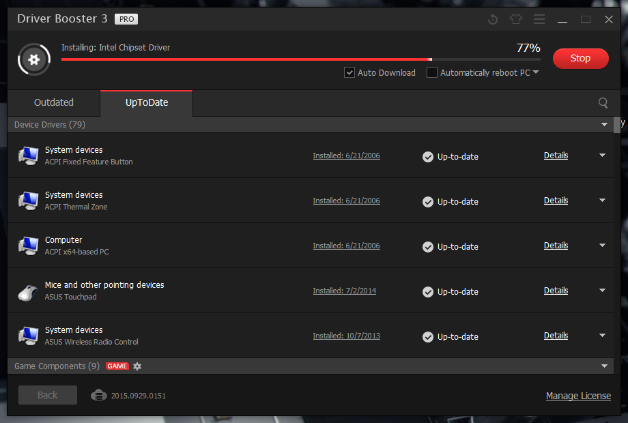The width and height of the screenshot is (628, 423).
Task: Click the restore/history icon in title bar
Action: pyautogui.click(x=493, y=19)
